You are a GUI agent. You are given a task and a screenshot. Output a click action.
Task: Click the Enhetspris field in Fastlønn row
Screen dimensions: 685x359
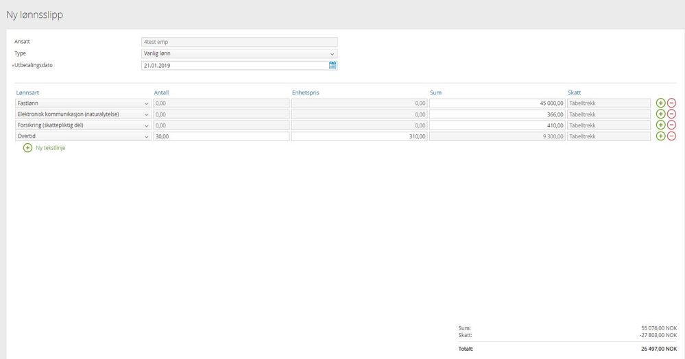point(359,103)
